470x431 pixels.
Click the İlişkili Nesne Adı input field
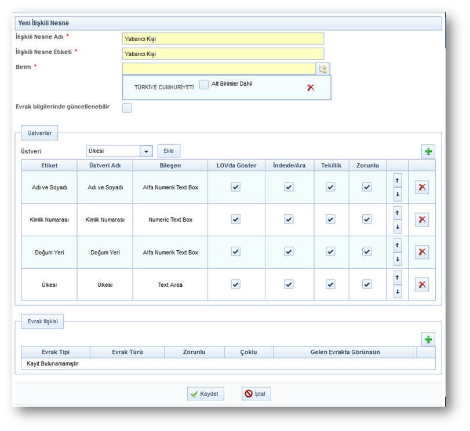point(223,39)
